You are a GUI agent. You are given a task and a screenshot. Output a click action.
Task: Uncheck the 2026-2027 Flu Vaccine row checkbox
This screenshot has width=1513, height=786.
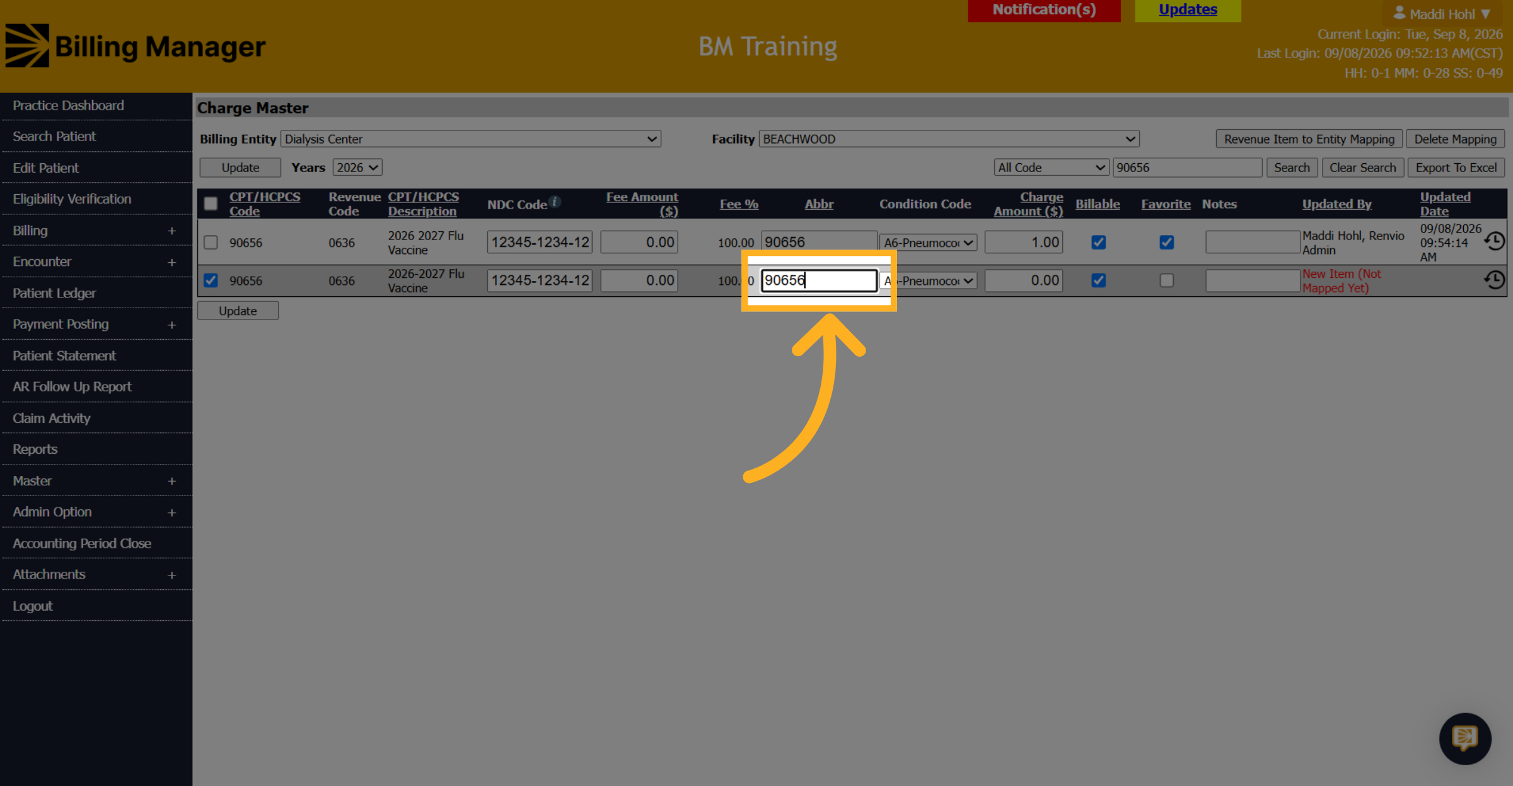[211, 280]
